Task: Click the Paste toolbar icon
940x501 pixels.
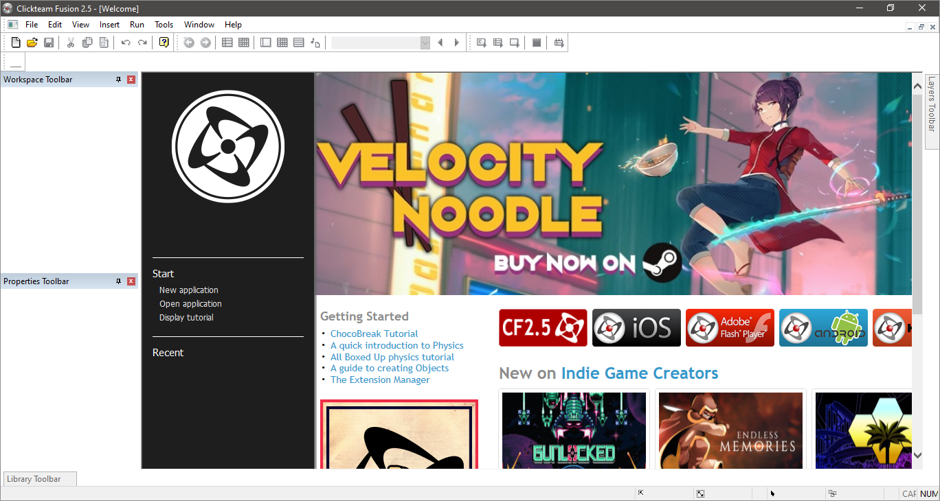Action: [x=104, y=43]
